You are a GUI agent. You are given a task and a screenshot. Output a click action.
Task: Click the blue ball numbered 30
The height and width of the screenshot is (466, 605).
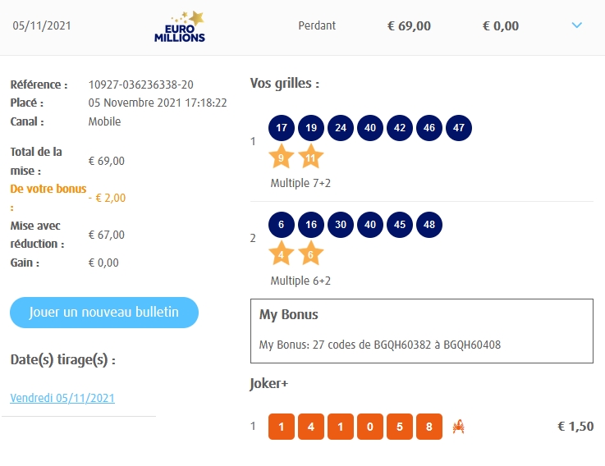(x=341, y=225)
